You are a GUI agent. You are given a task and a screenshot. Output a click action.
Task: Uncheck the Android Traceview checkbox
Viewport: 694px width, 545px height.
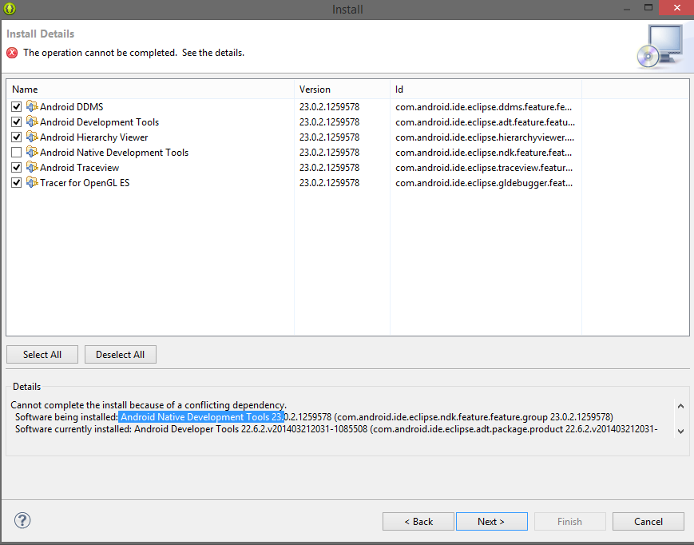coord(17,167)
